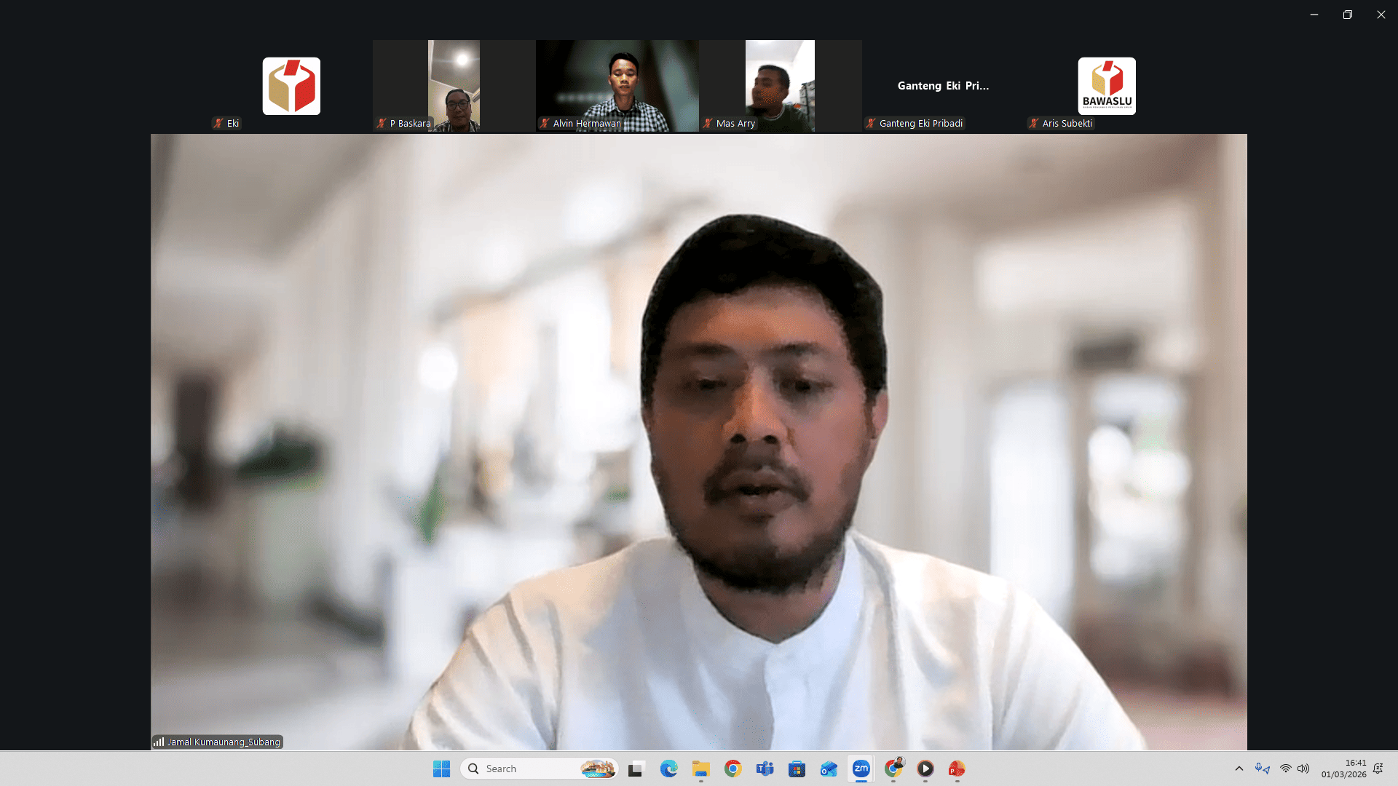The height and width of the screenshot is (786, 1398).
Task: Open Microsoft Edge from taskbar
Action: pyautogui.click(x=668, y=769)
